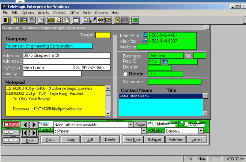Open the Notepad button
The image size is (246, 162).
(x=154, y=139)
